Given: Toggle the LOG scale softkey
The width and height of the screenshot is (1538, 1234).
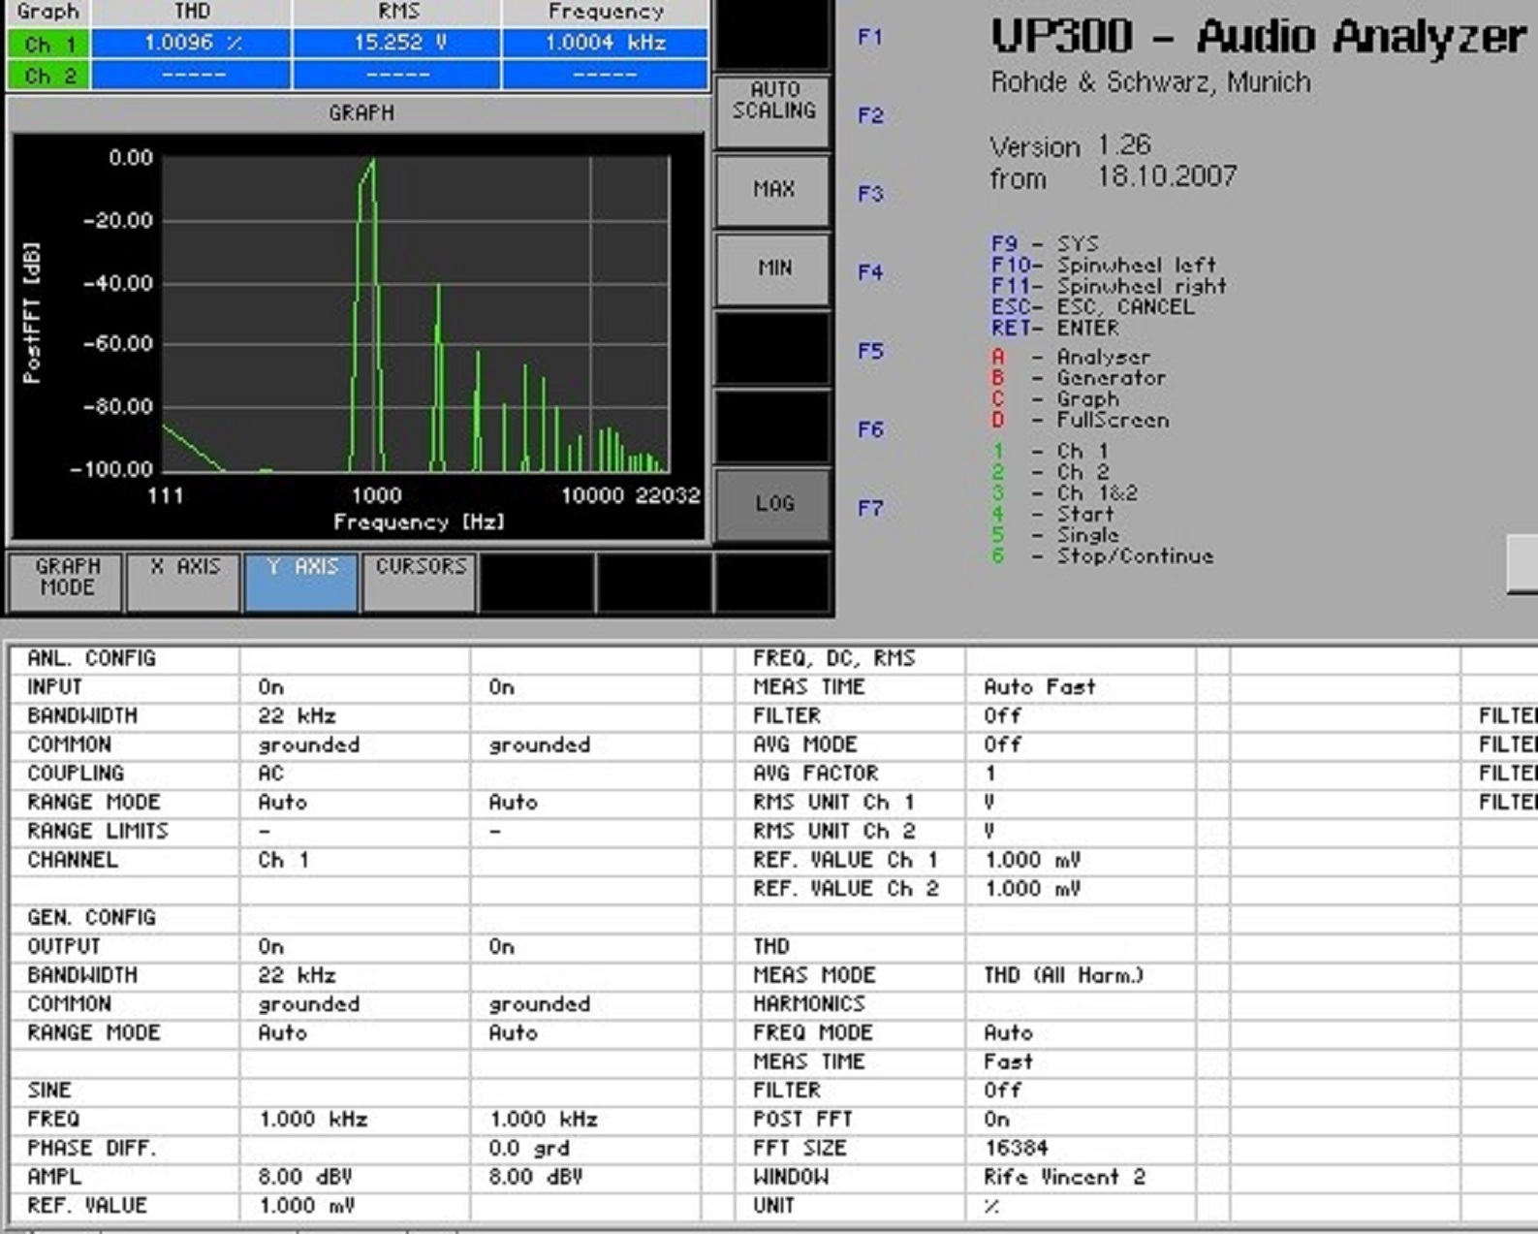Looking at the screenshot, I should click(772, 504).
